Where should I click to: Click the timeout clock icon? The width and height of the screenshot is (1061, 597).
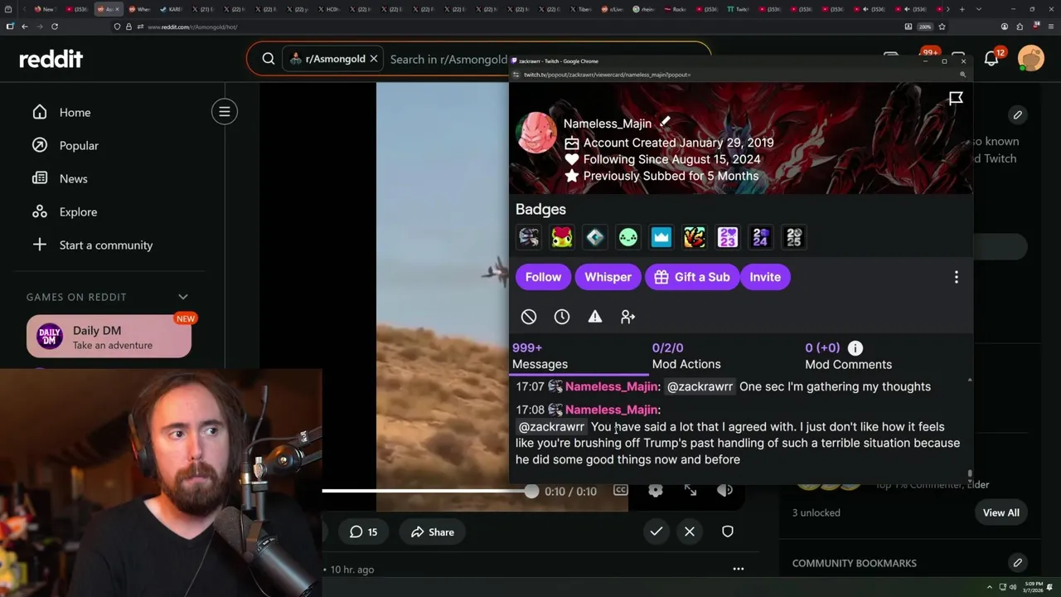(562, 317)
